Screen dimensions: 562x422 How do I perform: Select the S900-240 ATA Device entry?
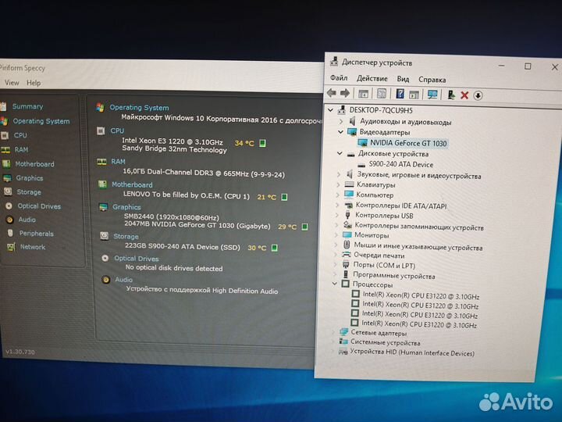(401, 164)
